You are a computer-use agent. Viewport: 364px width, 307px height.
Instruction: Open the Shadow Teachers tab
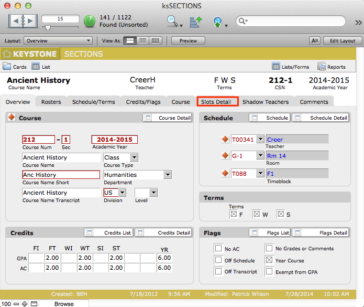click(265, 102)
